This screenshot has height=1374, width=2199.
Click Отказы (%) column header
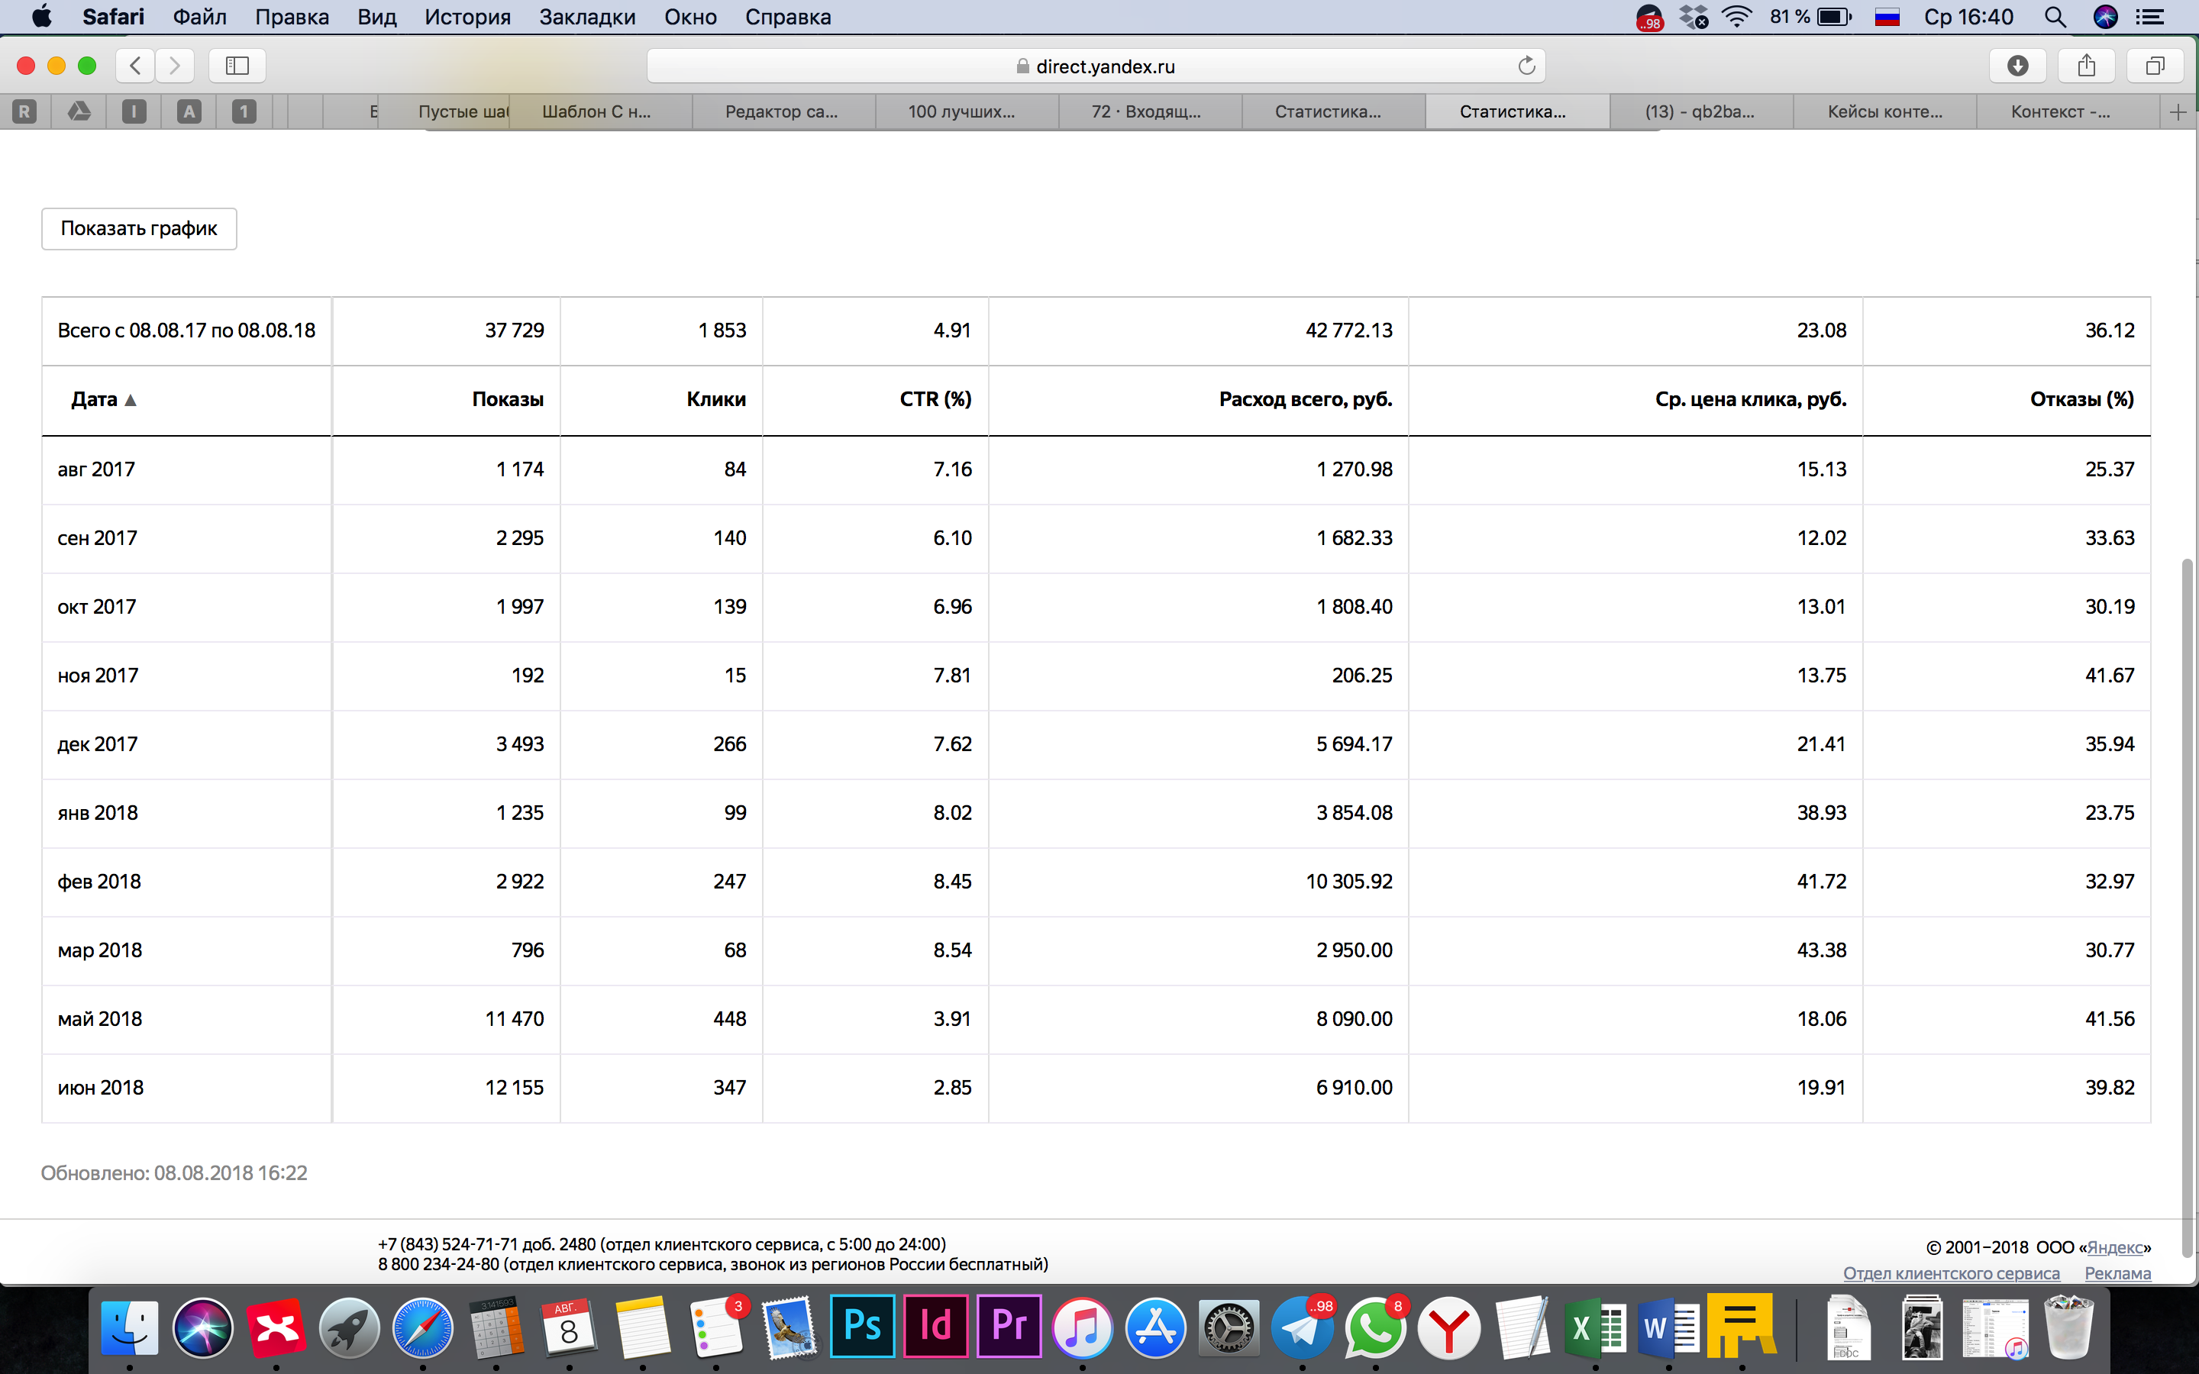2081,399
